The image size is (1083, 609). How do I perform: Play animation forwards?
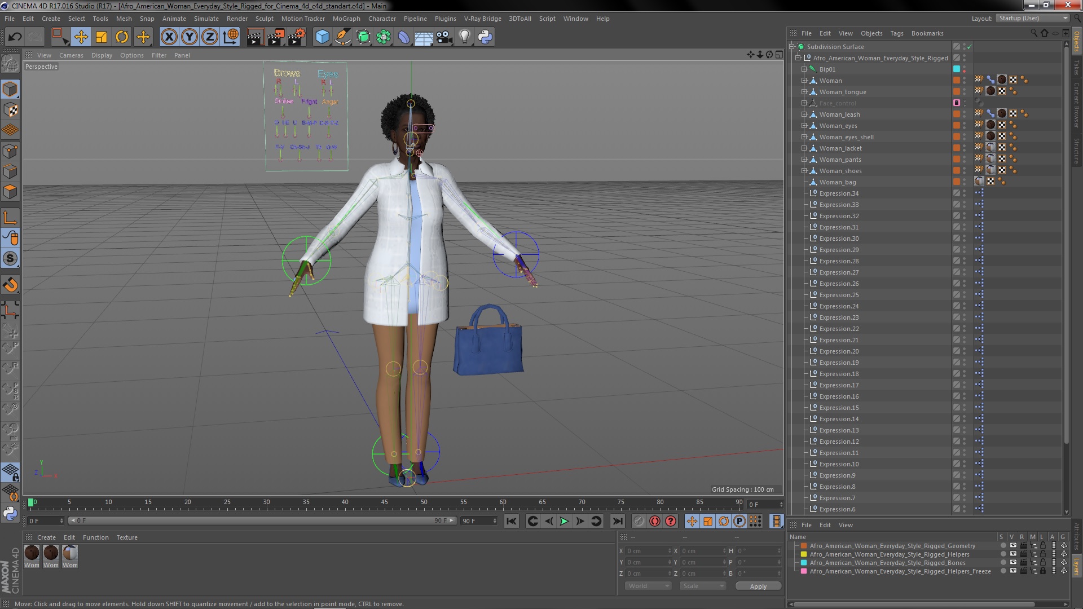tap(563, 521)
